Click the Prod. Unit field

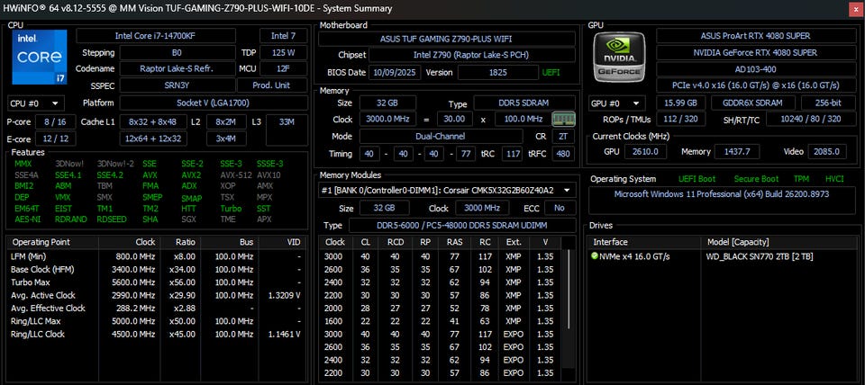[271, 85]
